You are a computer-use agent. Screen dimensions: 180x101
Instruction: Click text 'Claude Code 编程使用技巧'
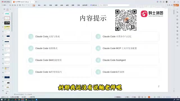48,72
